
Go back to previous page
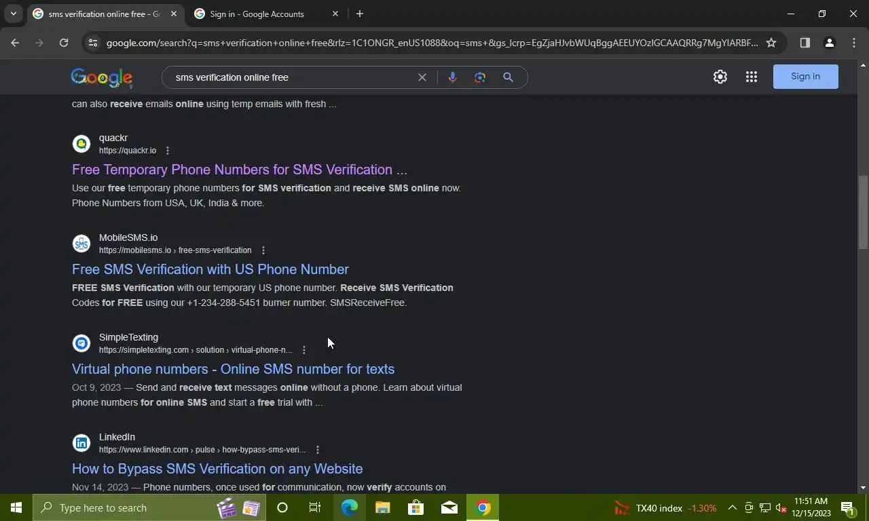(15, 43)
